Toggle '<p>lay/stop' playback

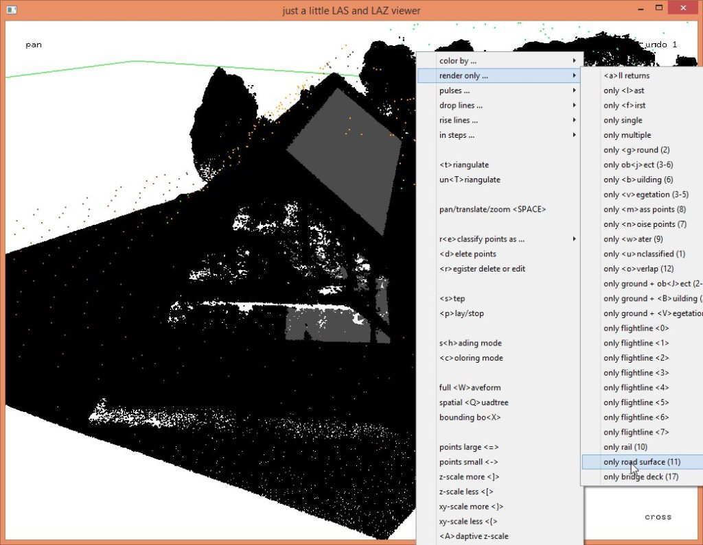[x=461, y=314]
